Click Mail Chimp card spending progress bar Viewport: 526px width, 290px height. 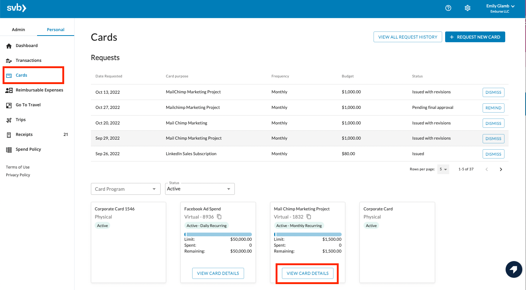pos(308,234)
